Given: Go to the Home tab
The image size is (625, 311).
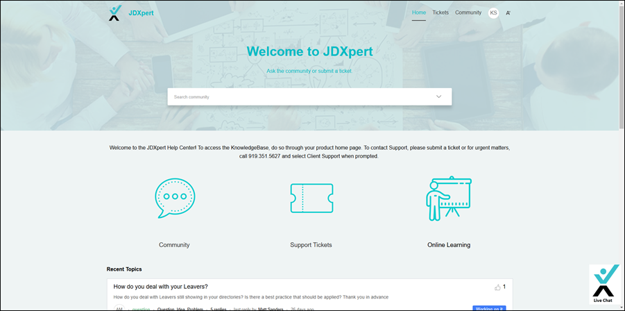Looking at the screenshot, I should 419,12.
